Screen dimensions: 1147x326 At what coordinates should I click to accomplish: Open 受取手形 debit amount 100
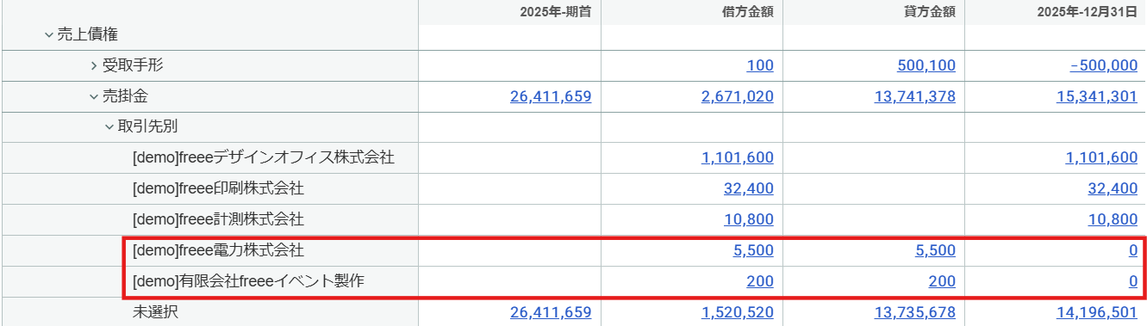761,66
